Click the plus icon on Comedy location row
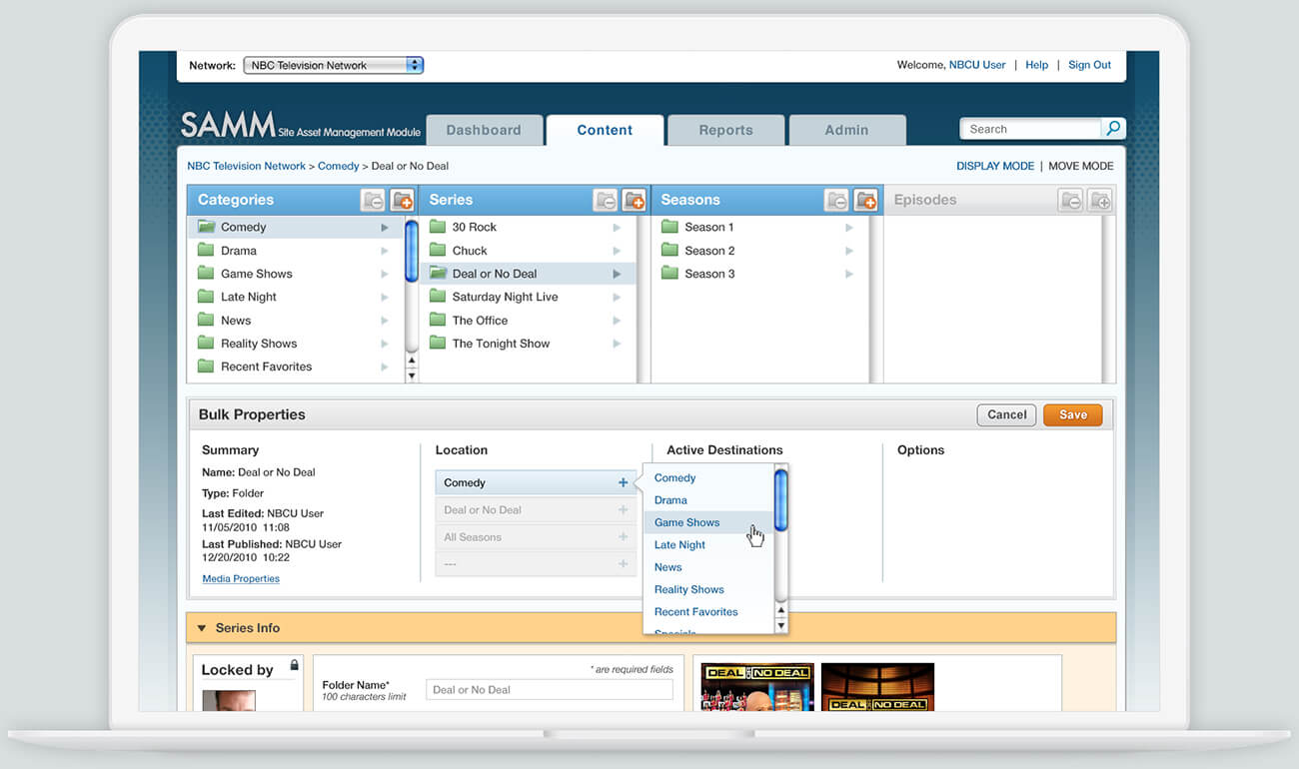The height and width of the screenshot is (769, 1299). point(623,483)
